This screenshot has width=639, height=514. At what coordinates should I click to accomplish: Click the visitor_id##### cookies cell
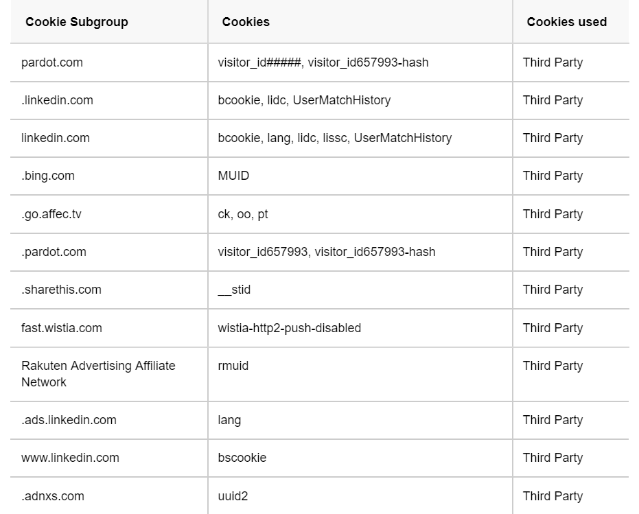point(323,62)
